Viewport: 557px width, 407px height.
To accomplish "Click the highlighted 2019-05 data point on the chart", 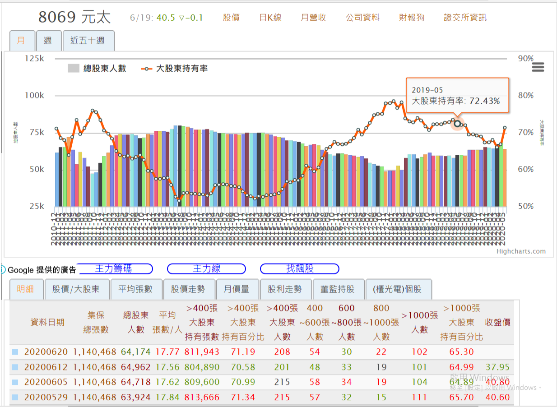I will [x=457, y=124].
